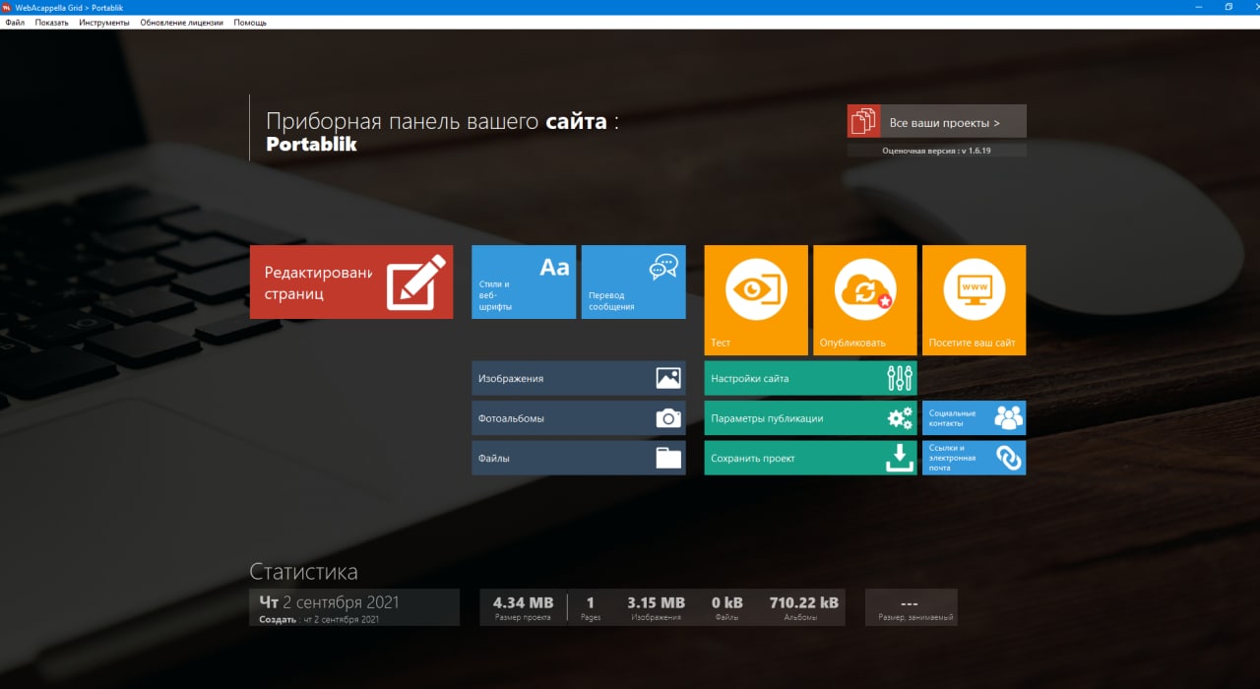Screen dimensions: 1260x689
Task: Open the Редактирование страниц tile
Action: (351, 282)
